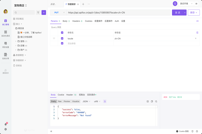The width and height of the screenshot is (202, 134).
Task: Click the 发送 send button
Action: point(178,13)
